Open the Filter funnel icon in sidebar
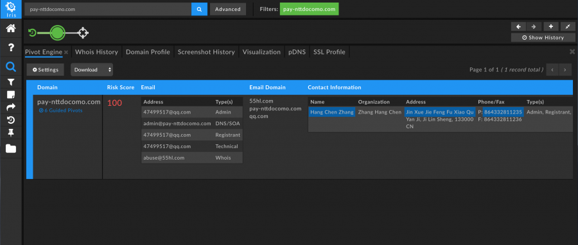Screen dimensions: 578x245 (x=11, y=82)
